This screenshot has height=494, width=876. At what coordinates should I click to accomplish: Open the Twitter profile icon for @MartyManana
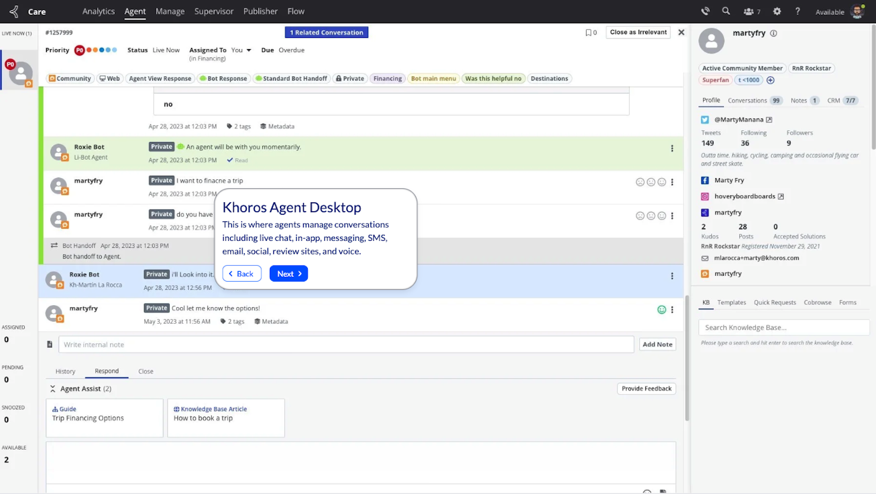point(704,119)
